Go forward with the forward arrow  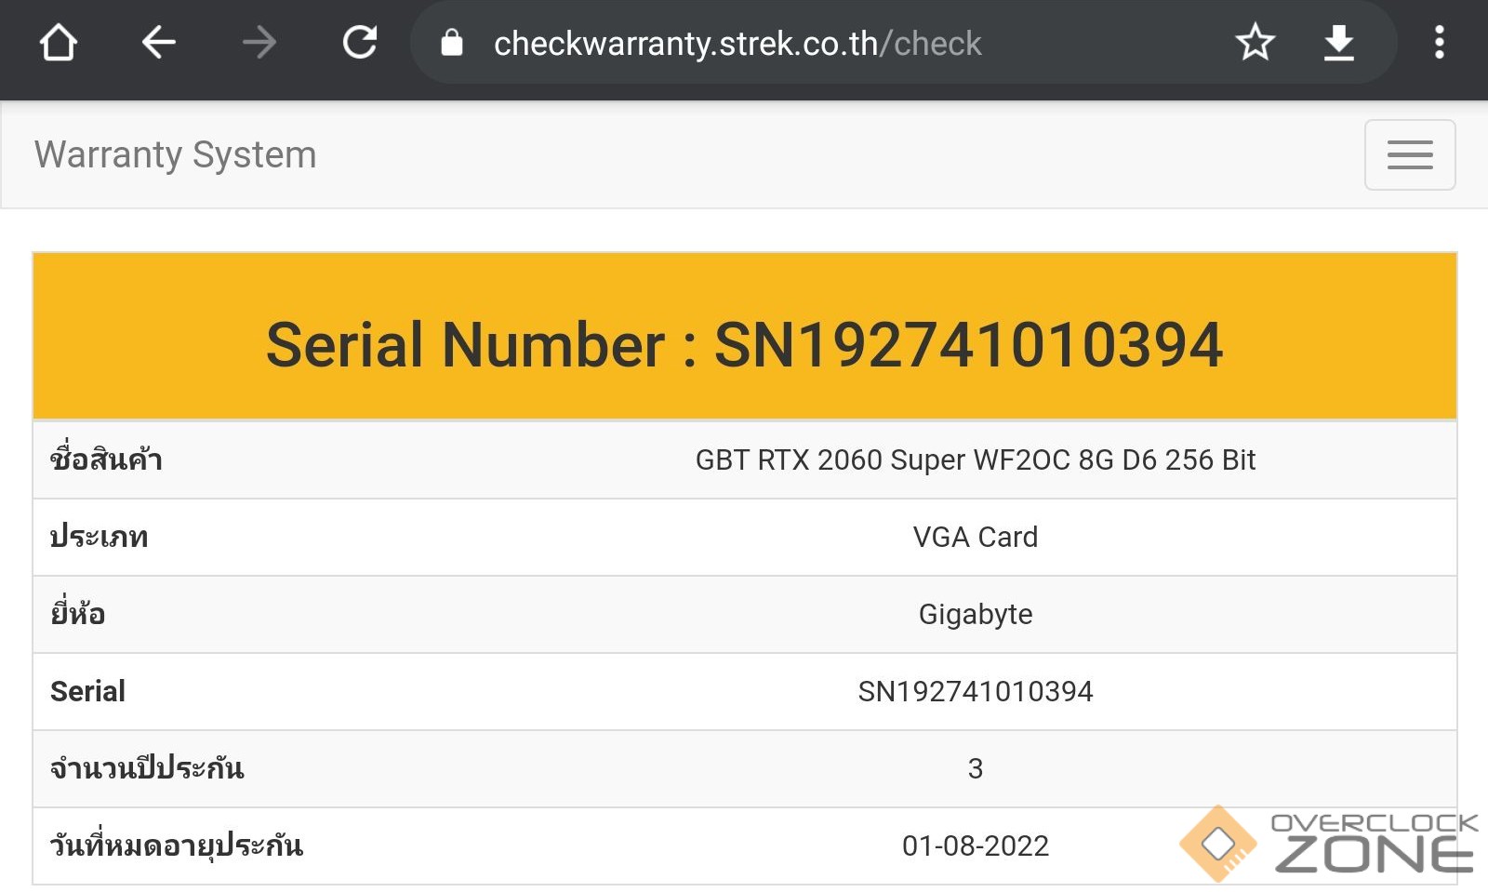coord(259,43)
